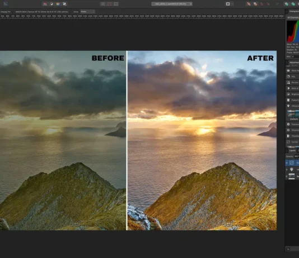The width and height of the screenshot is (299, 258).
Task: Click the histogram graph display
Action: (x=293, y=31)
